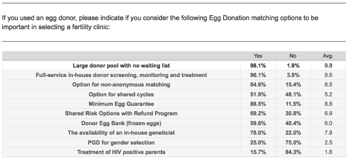Click "Option for non-anonymous matching" row label
Viewport: 348px width, 160px height.
click(x=121, y=84)
